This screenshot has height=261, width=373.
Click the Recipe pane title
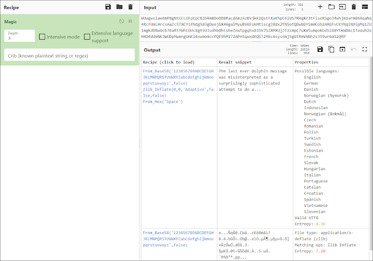[x=11, y=8]
